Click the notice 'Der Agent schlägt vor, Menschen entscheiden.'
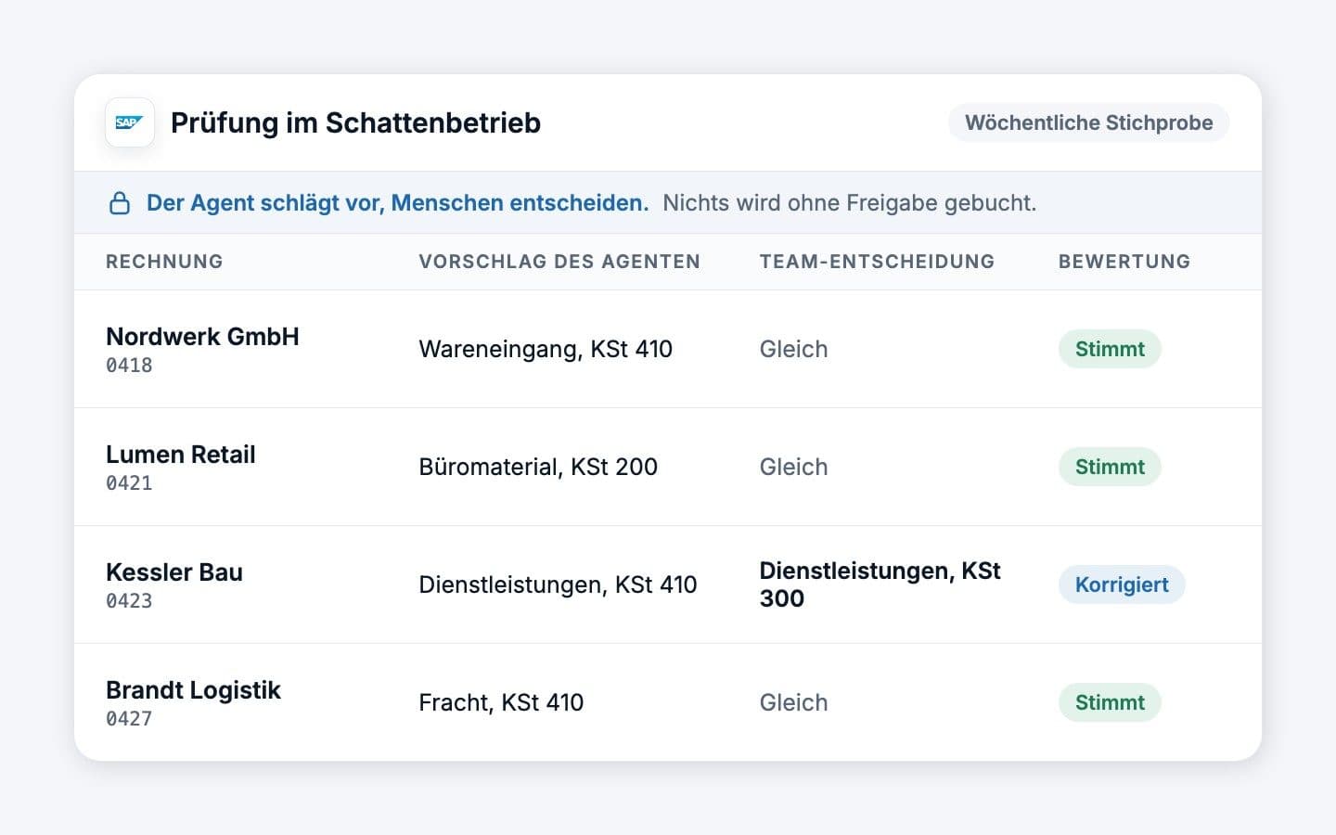Image resolution: width=1336 pixels, height=835 pixels. click(398, 203)
